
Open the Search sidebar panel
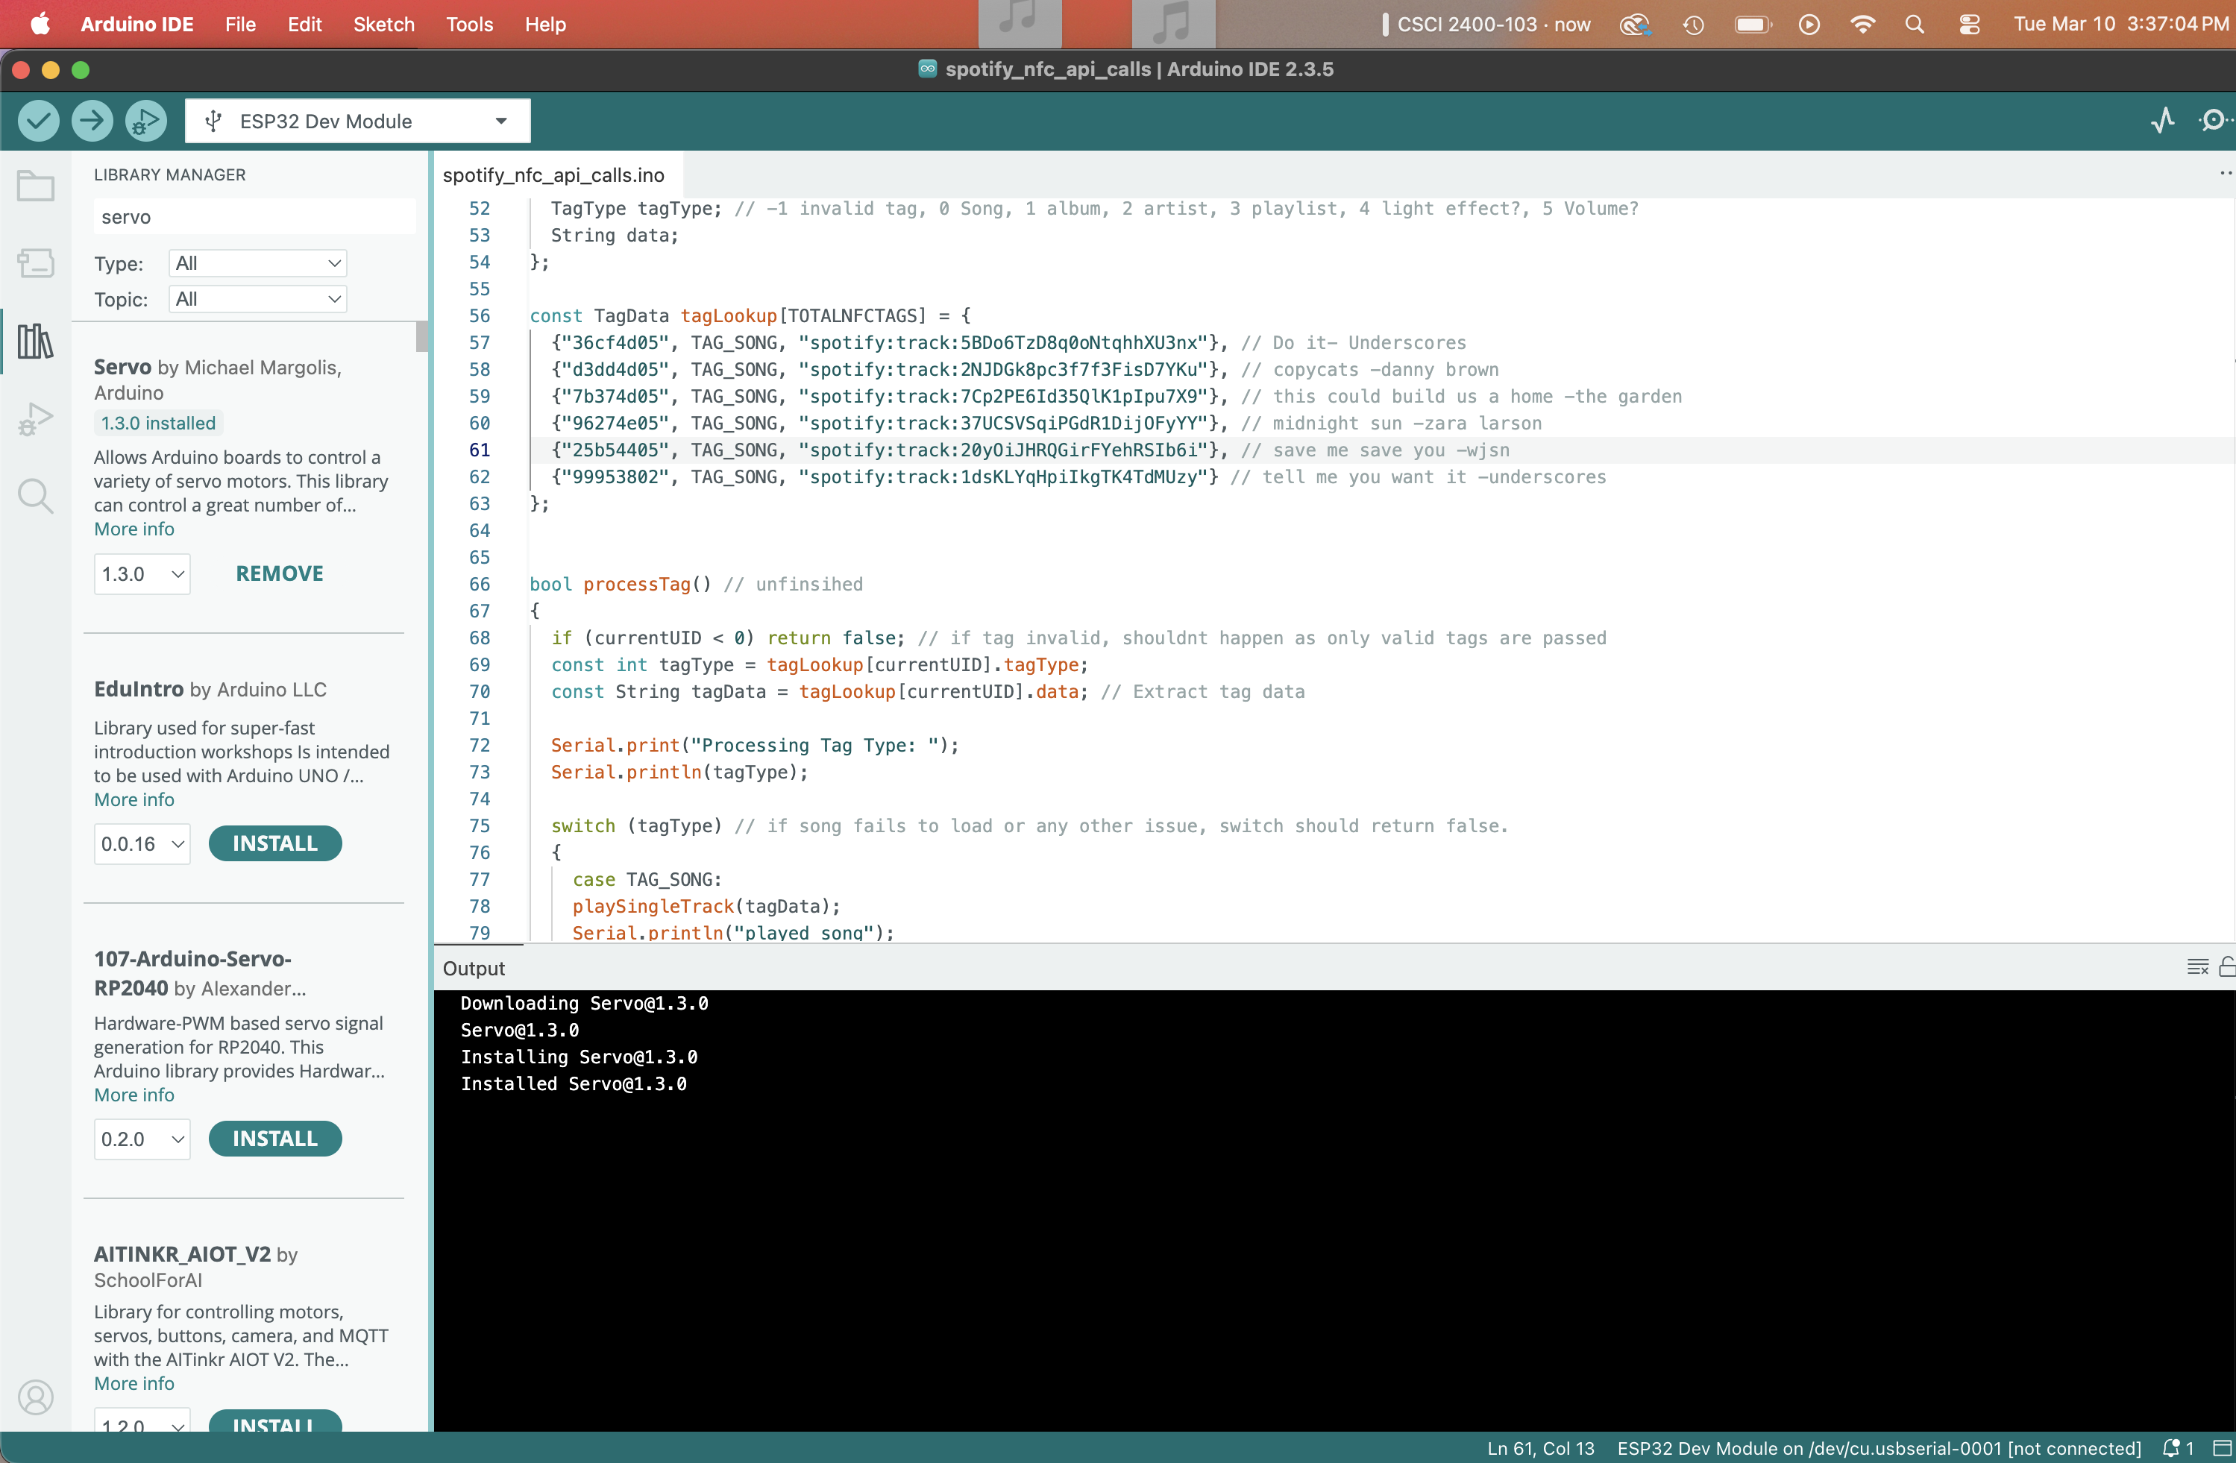35,495
